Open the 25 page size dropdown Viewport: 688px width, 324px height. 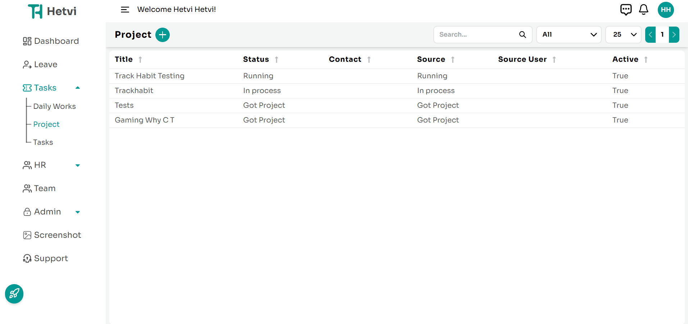point(623,35)
